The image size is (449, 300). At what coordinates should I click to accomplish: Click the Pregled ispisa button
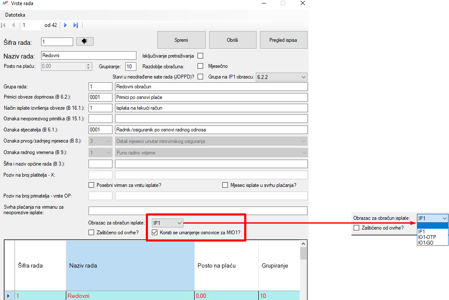[283, 40]
